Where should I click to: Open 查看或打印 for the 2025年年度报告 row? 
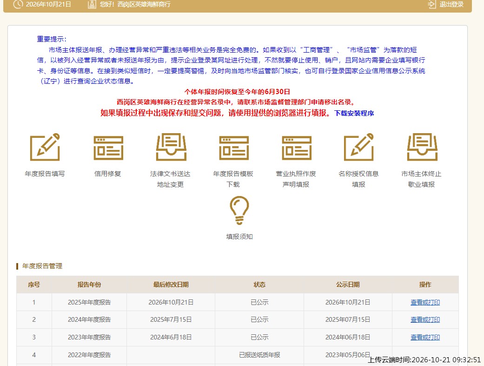pos(425,302)
